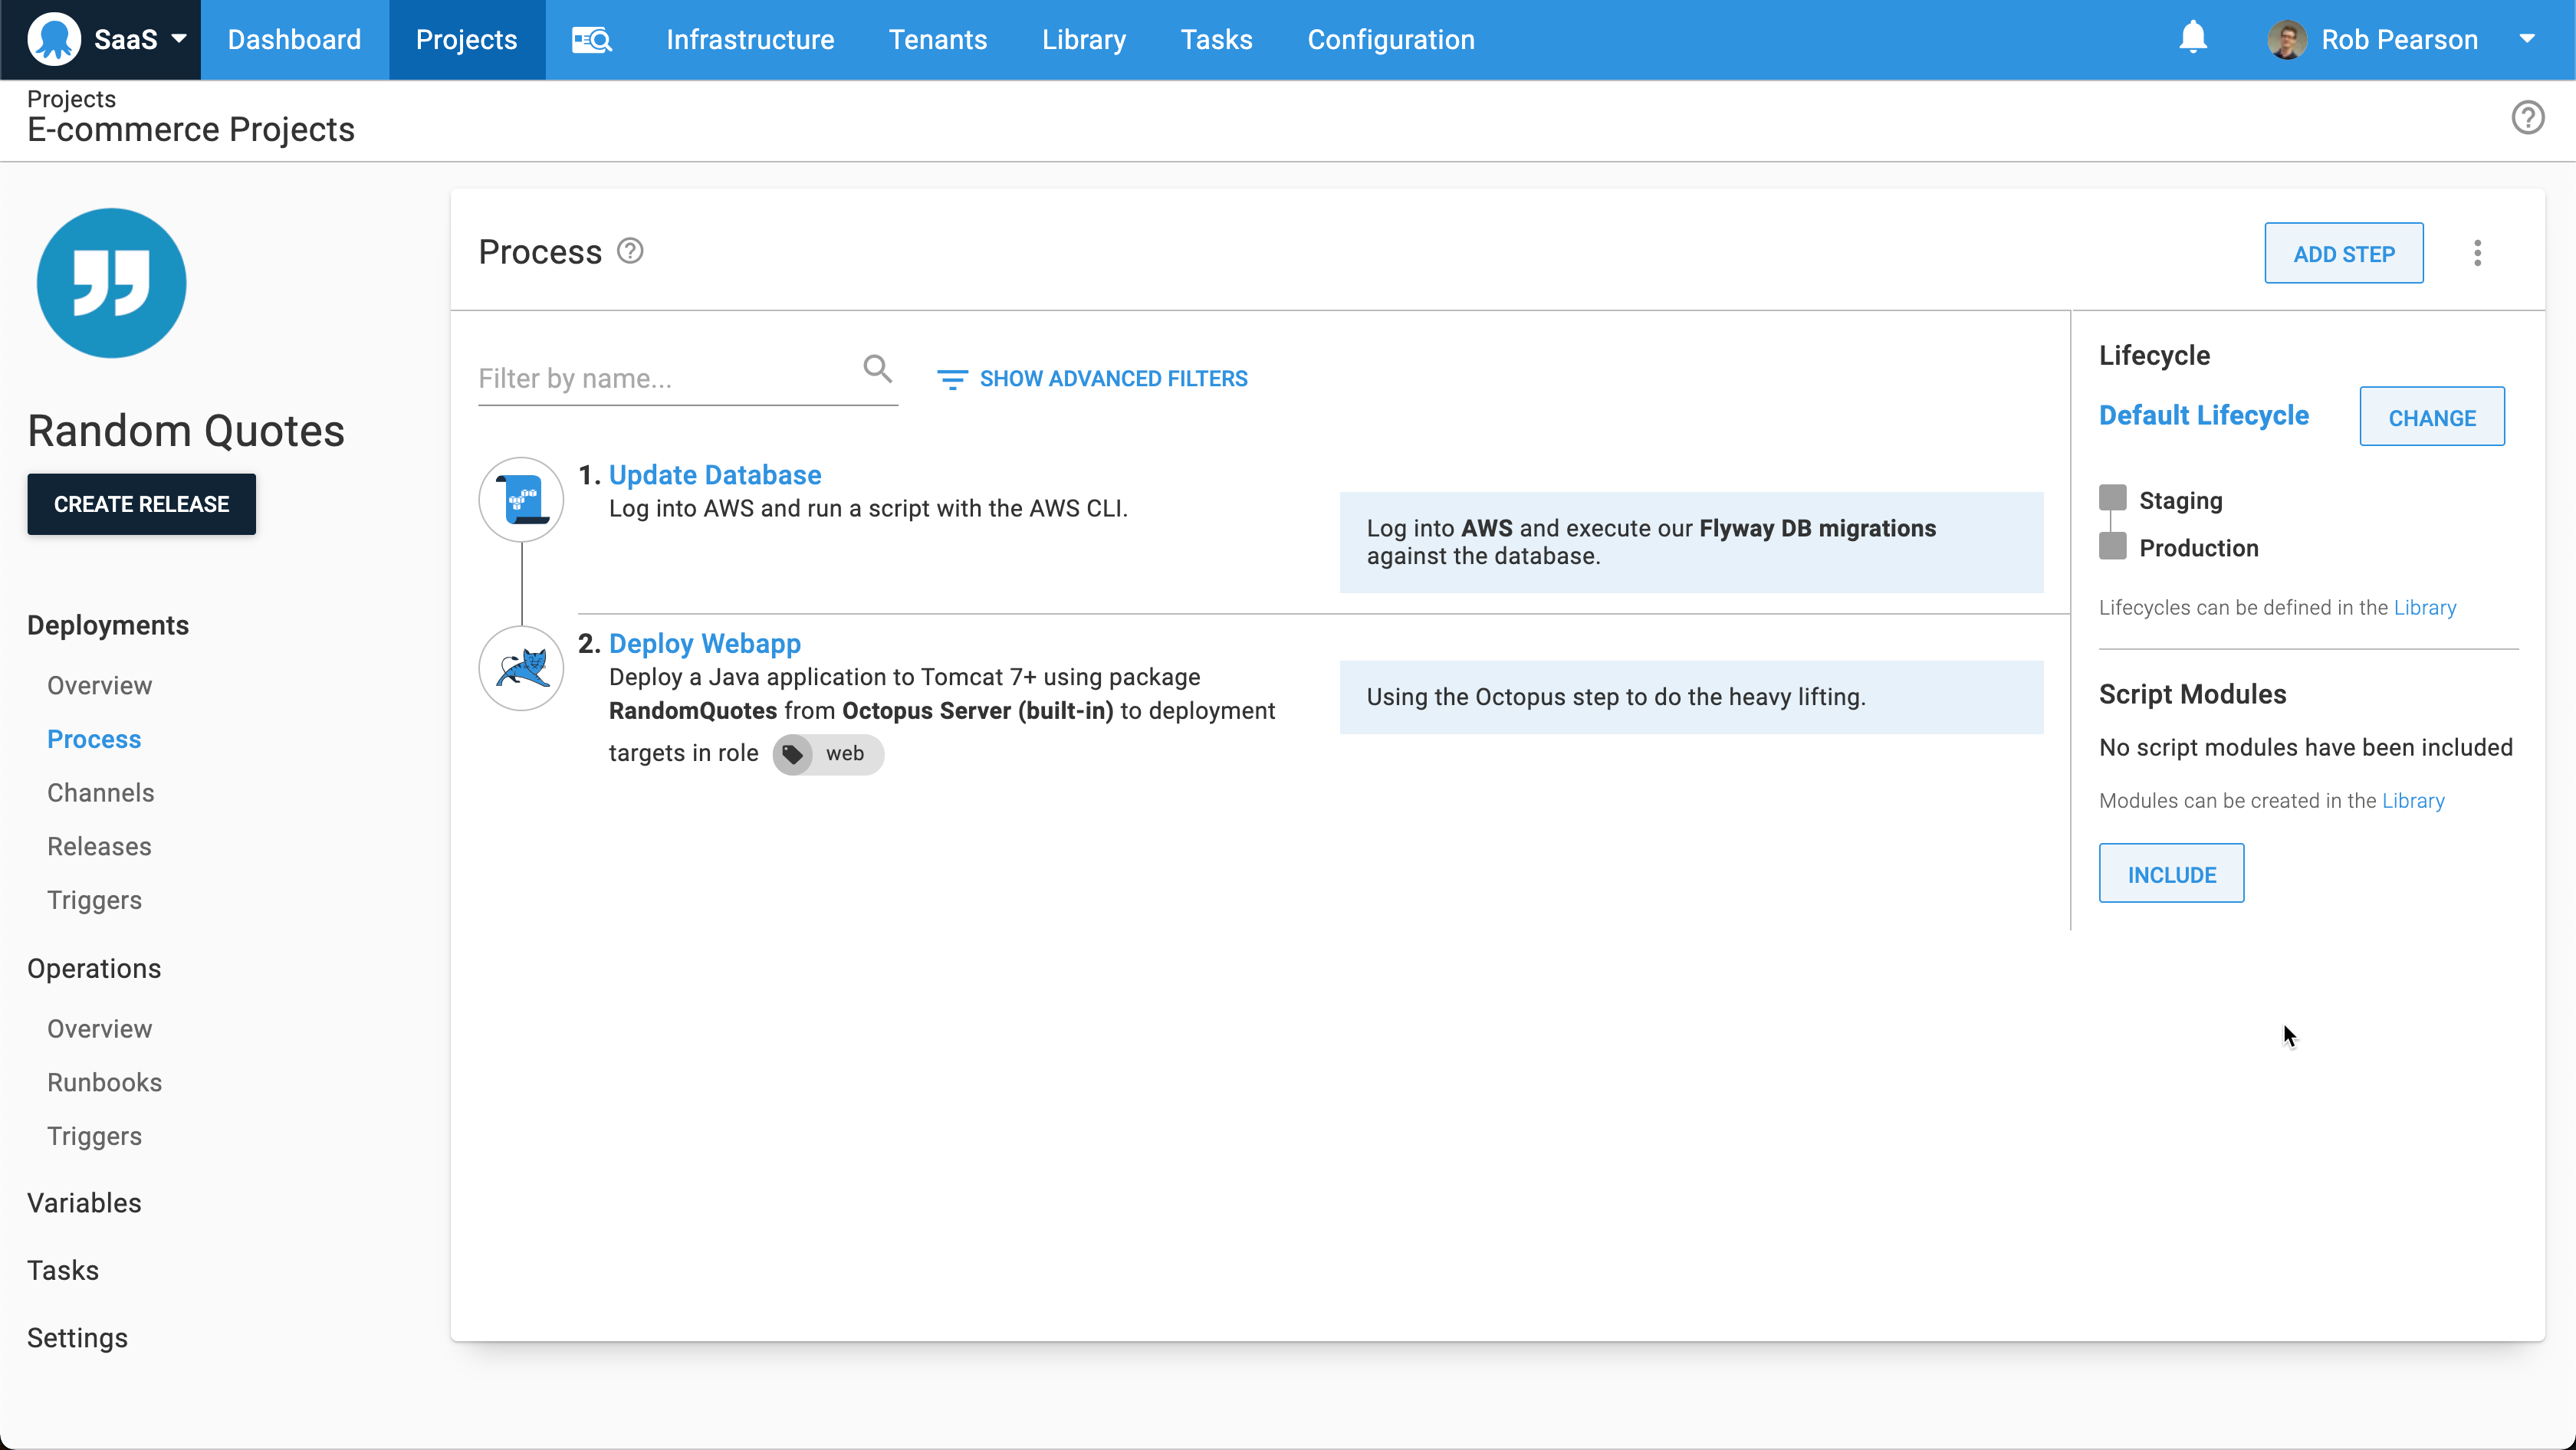Viewport: 2576px width, 1450px height.
Task: Click the magnifier in the filter field
Action: pyautogui.click(x=877, y=369)
